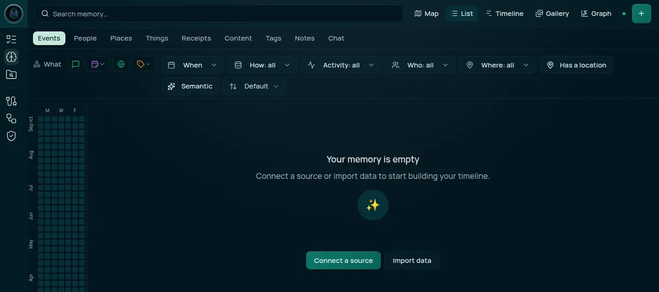The image size is (659, 292).
Task: Switch to the Places tab
Action: click(x=121, y=38)
